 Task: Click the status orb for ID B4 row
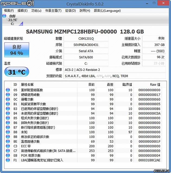tap(8, 113)
